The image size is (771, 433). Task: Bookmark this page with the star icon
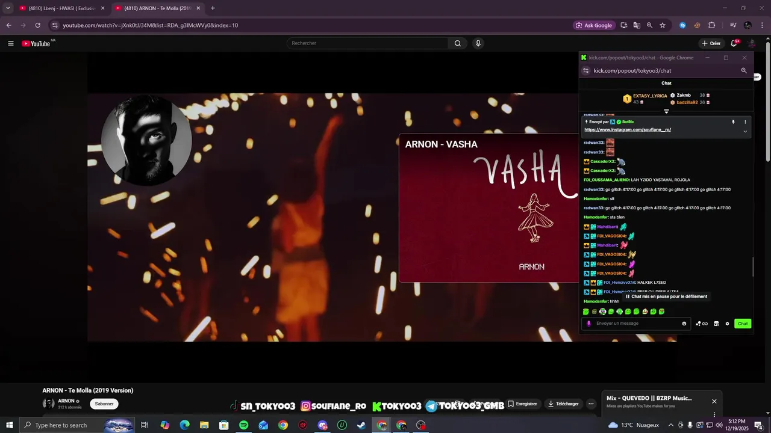(663, 25)
